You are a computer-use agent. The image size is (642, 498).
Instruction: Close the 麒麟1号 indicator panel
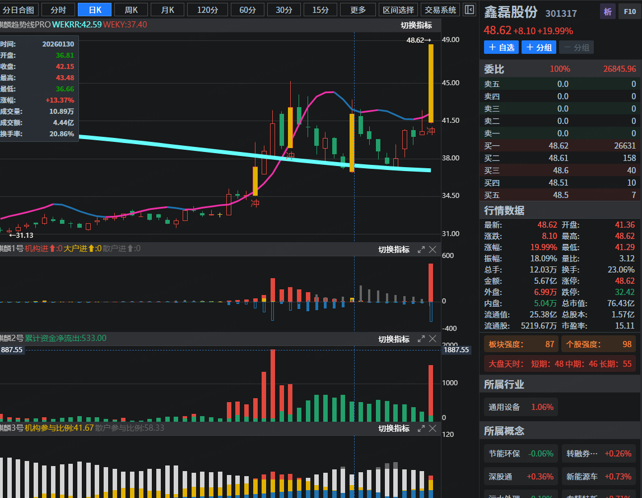point(433,250)
